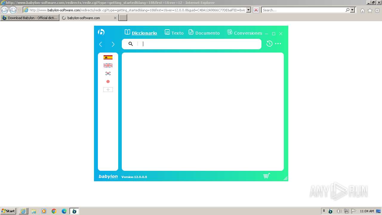Viewport: 382px width, 215px height.
Task: Expand the recent pages dropdown arrow
Action: click(x=19, y=10)
